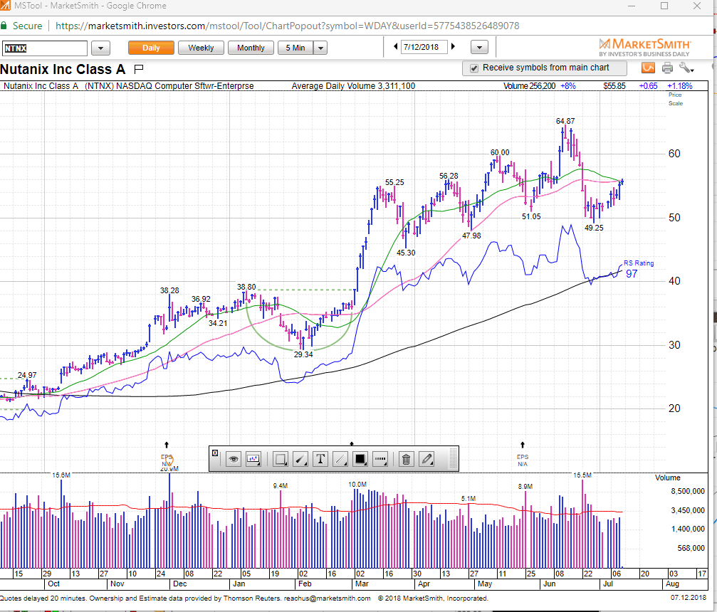717x612 pixels.
Task: Click the flag icon beside Nutanix Inc Class A
Action: coord(139,69)
